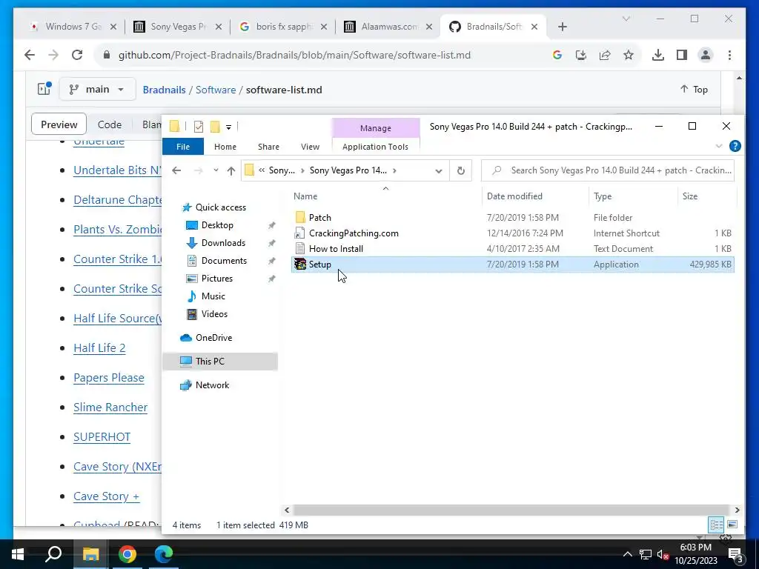The image size is (759, 569).
Task: Refresh the File Explorer folder view
Action: click(461, 170)
